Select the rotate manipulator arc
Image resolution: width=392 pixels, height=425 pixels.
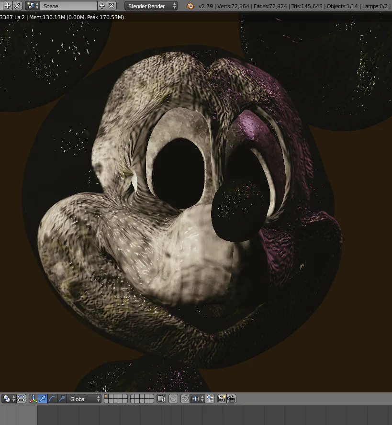pyautogui.click(x=52, y=399)
